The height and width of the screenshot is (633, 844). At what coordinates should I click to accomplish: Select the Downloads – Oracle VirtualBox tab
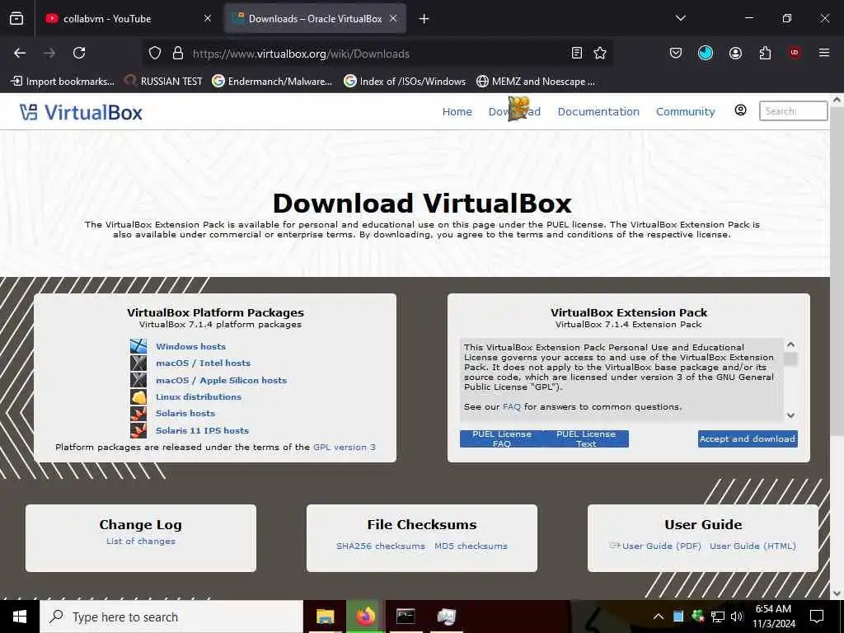315,18
